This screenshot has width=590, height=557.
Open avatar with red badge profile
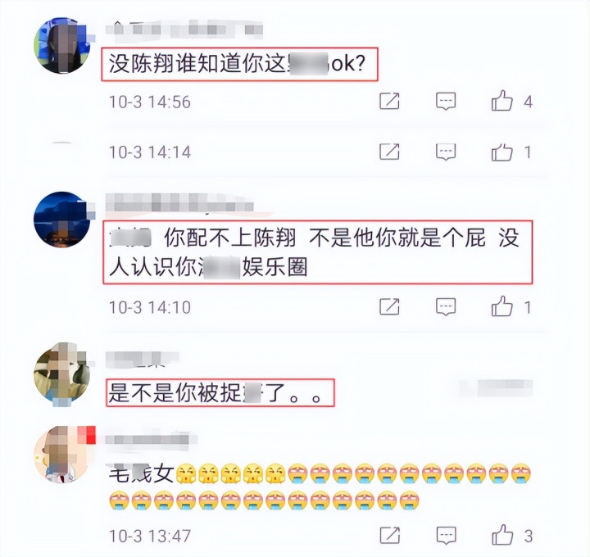coord(62,455)
